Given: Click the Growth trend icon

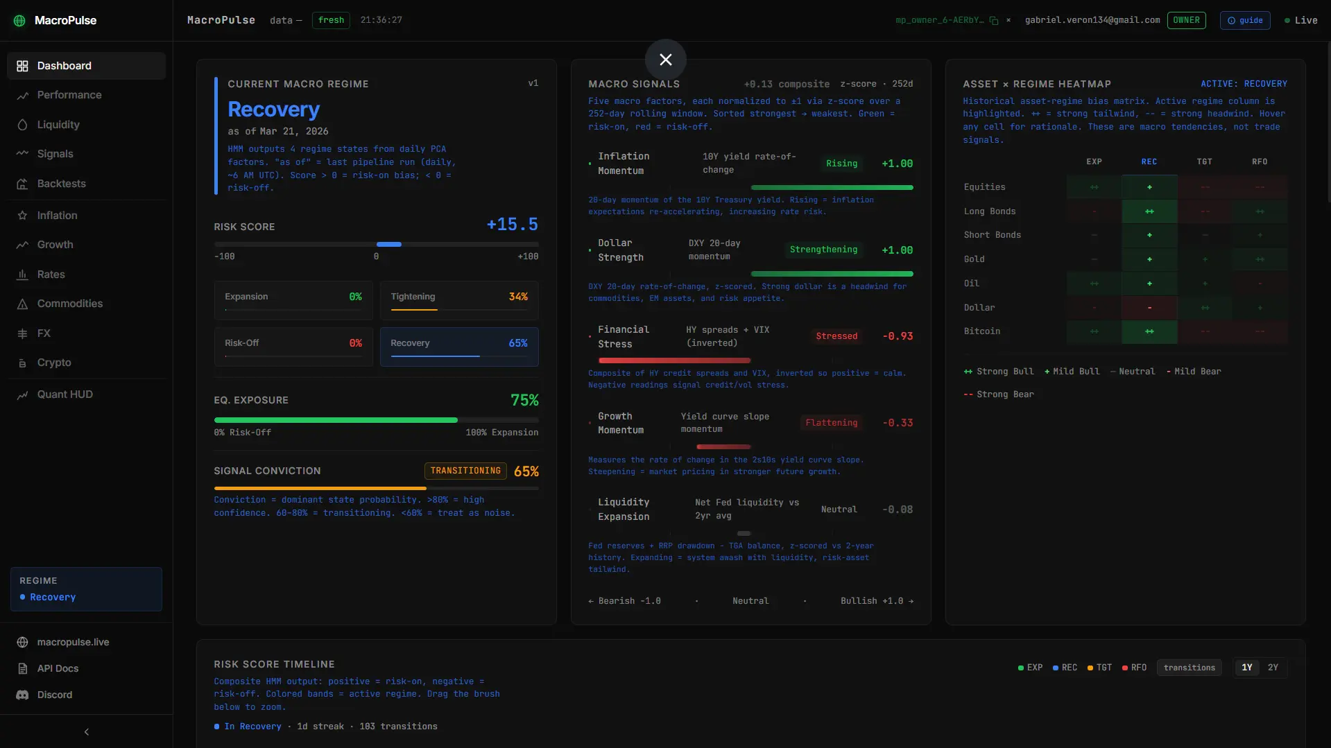Looking at the screenshot, I should pyautogui.click(x=22, y=245).
